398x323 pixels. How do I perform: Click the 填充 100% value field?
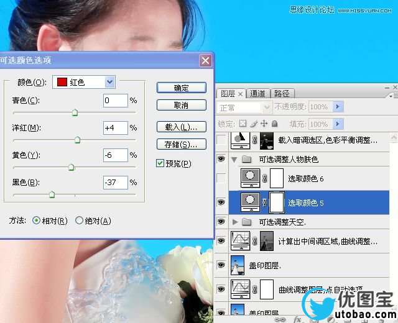click(x=320, y=124)
